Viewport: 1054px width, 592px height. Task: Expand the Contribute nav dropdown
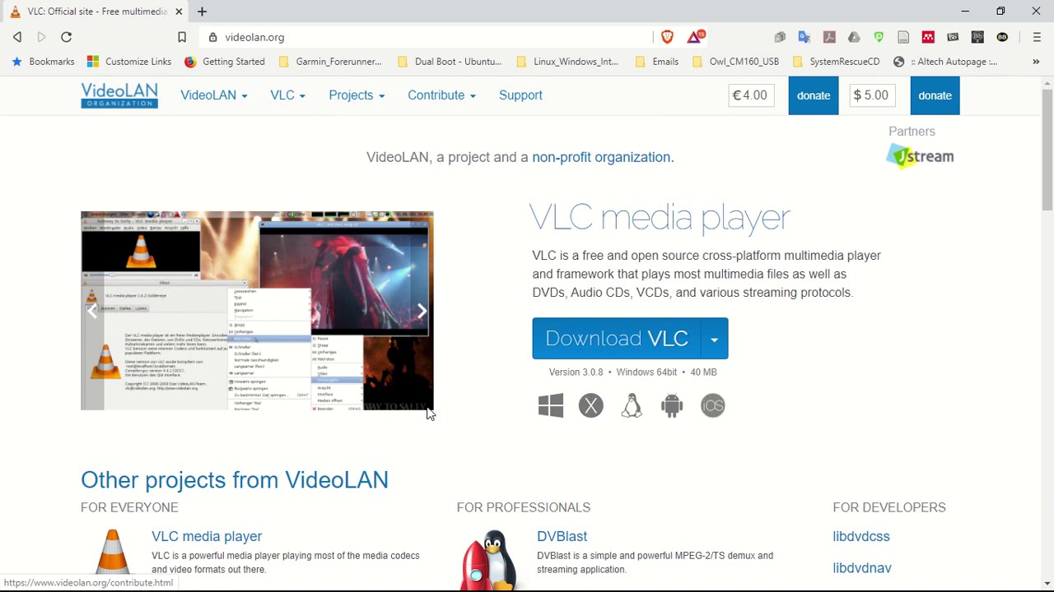[x=441, y=95]
